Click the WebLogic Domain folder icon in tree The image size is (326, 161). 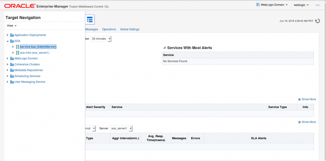click(x=12, y=59)
